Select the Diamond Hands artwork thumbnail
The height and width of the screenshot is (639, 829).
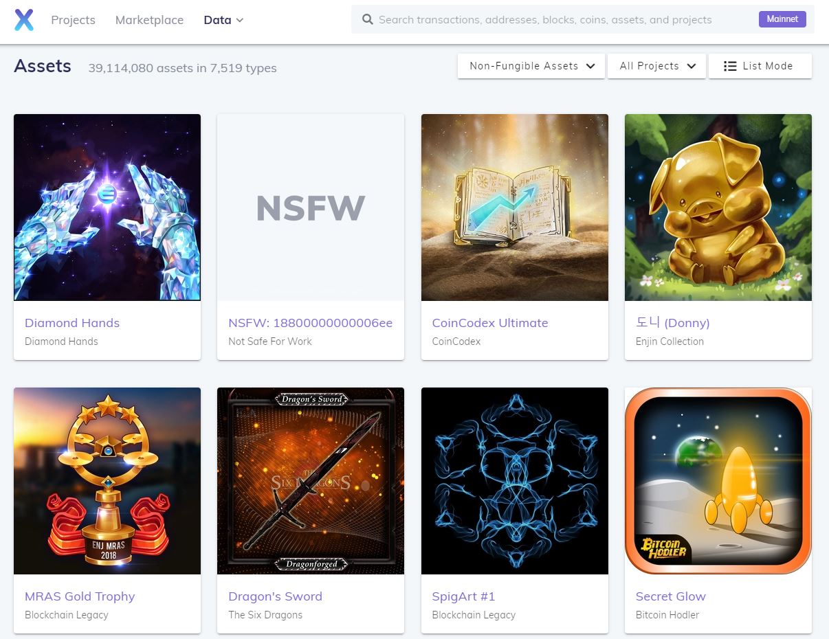point(107,208)
